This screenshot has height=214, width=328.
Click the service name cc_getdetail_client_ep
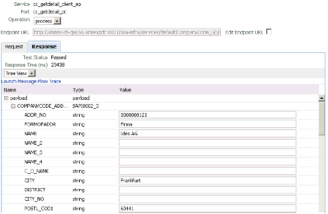click(x=57, y=4)
